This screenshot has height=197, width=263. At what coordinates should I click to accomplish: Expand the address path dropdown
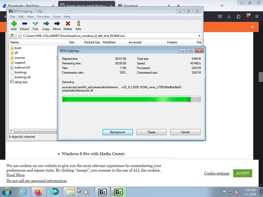(x=199, y=36)
